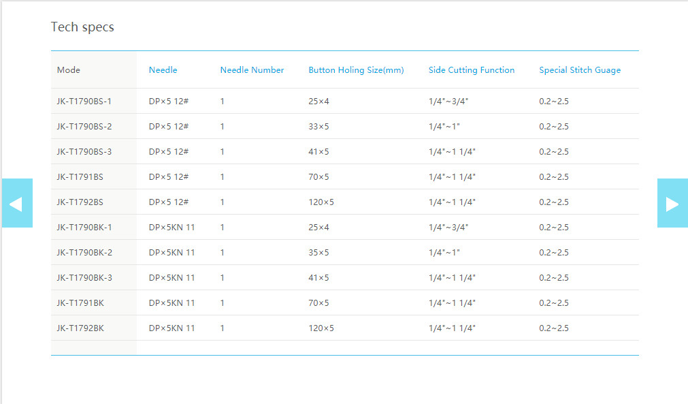Select the Special Stitch Guage header
Image resolution: width=688 pixels, height=404 pixels.
click(x=580, y=69)
